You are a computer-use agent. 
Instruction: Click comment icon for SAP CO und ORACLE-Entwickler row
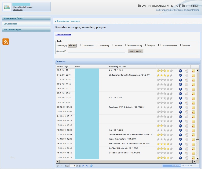click(x=180, y=144)
